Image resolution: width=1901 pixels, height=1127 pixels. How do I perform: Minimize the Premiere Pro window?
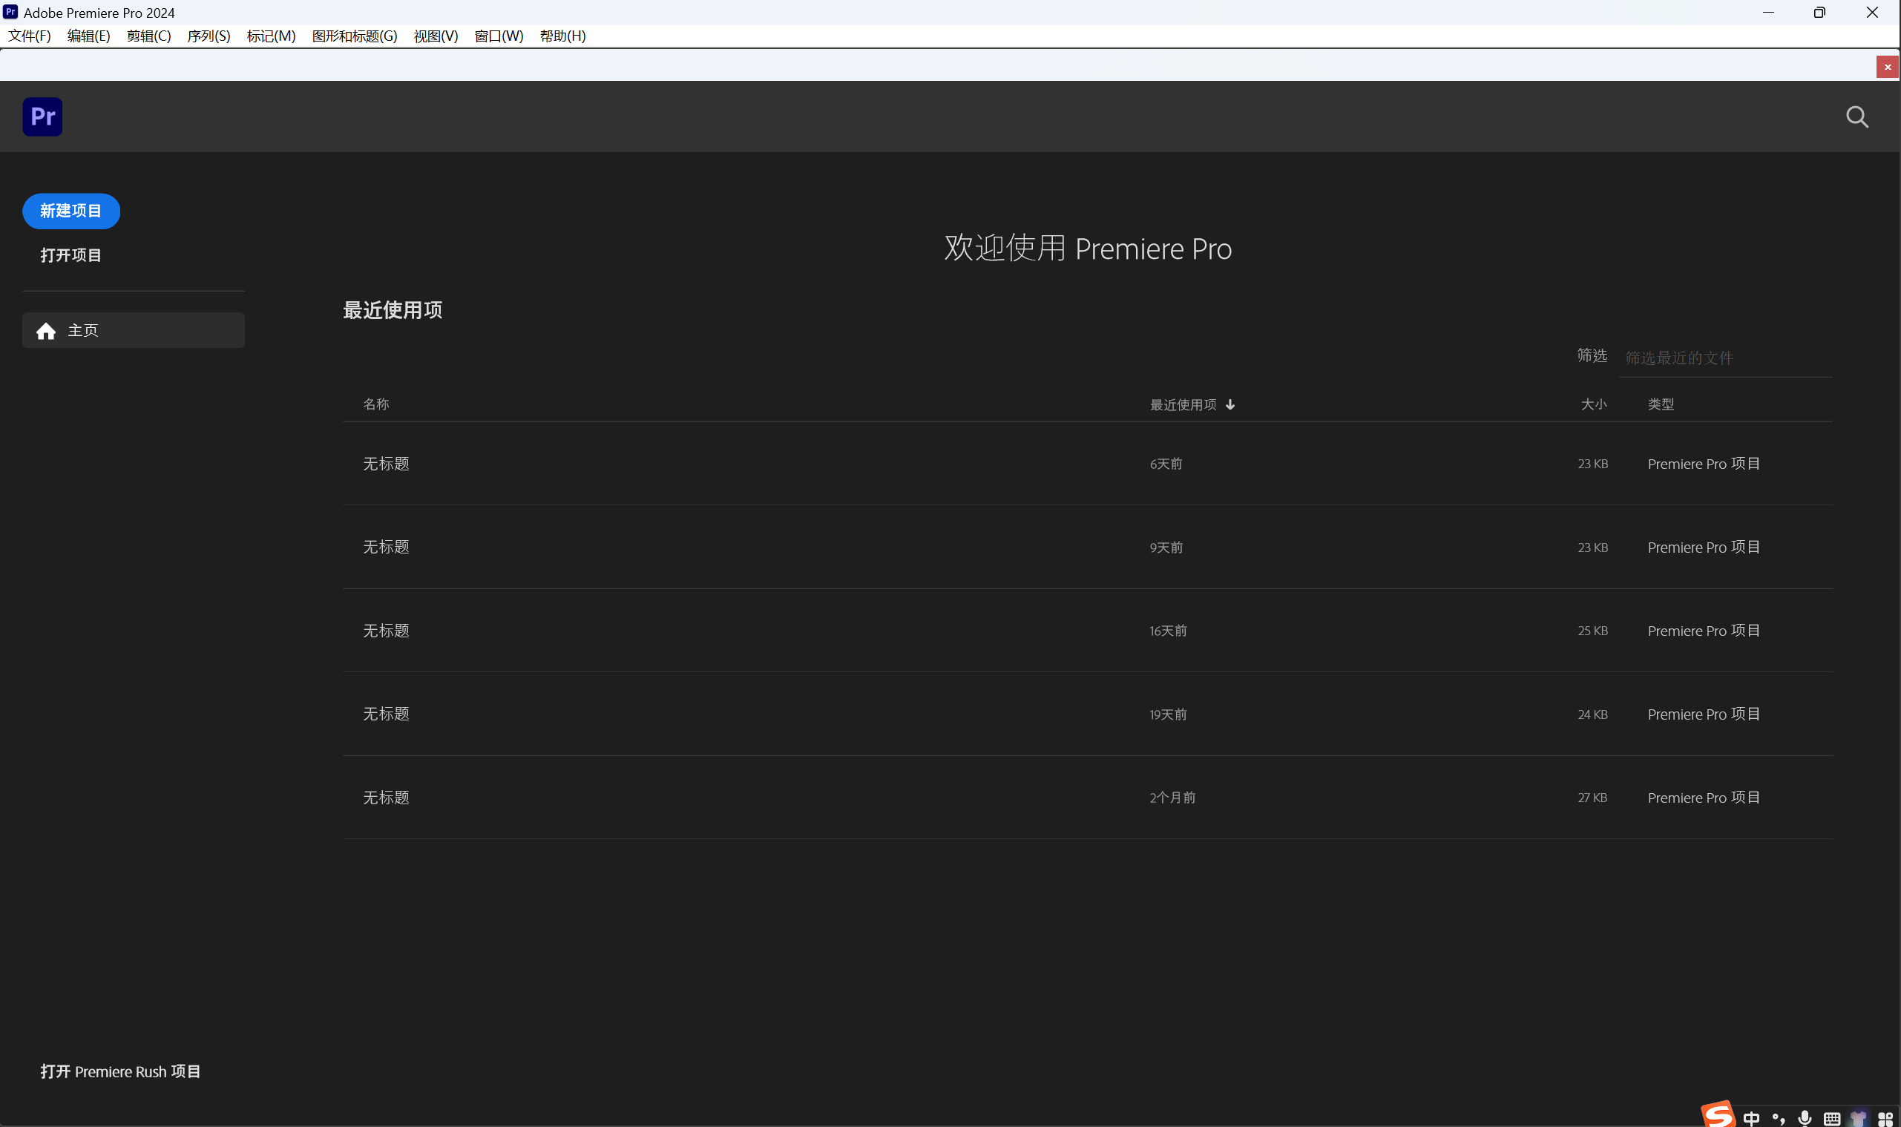pos(1768,12)
